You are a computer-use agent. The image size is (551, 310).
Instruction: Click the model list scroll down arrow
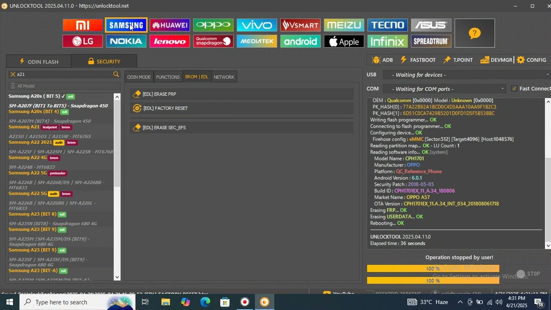117,277
